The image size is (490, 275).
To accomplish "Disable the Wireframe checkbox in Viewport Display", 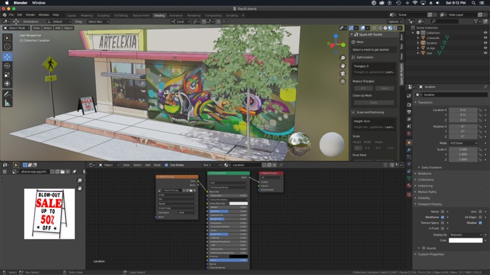I will pos(443,217).
